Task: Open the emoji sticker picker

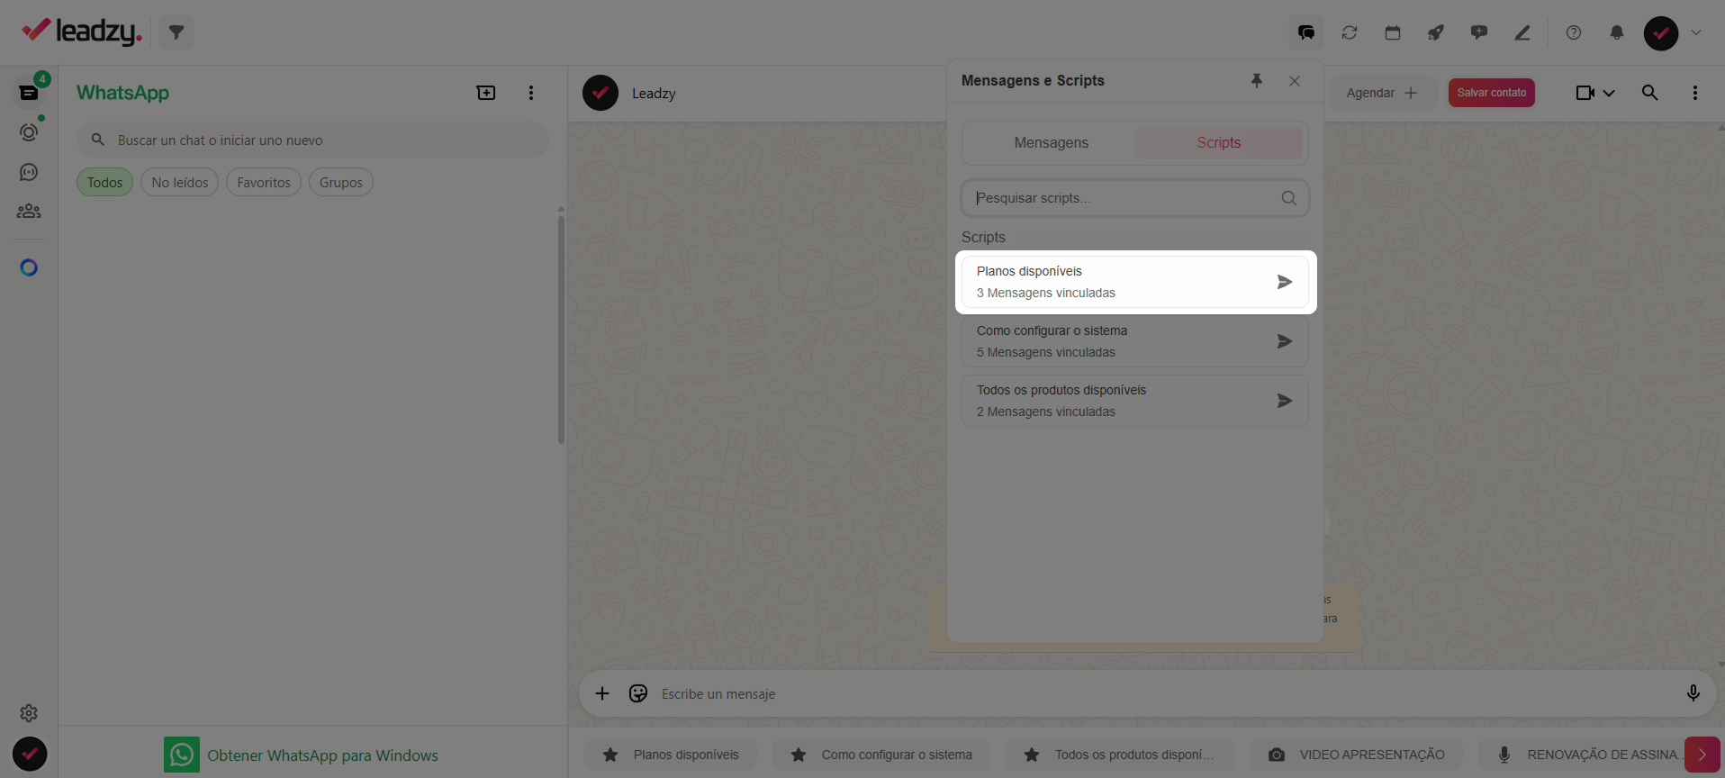Action: (638, 693)
